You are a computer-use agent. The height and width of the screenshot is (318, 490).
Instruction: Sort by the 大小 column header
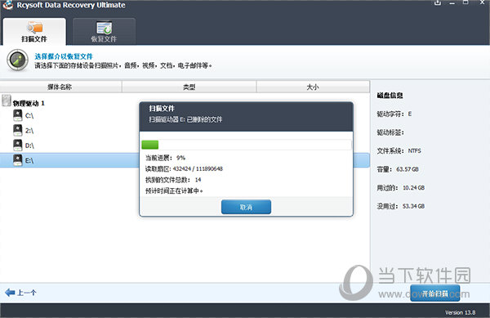click(x=313, y=87)
